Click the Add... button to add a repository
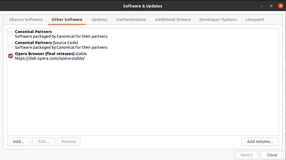This screenshot has width=286, height=160. pos(18,142)
